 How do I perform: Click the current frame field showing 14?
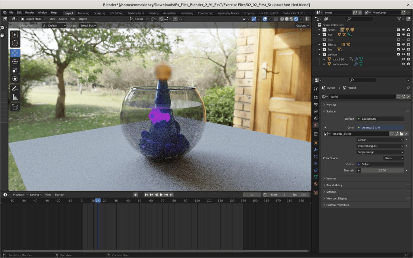coord(252,194)
